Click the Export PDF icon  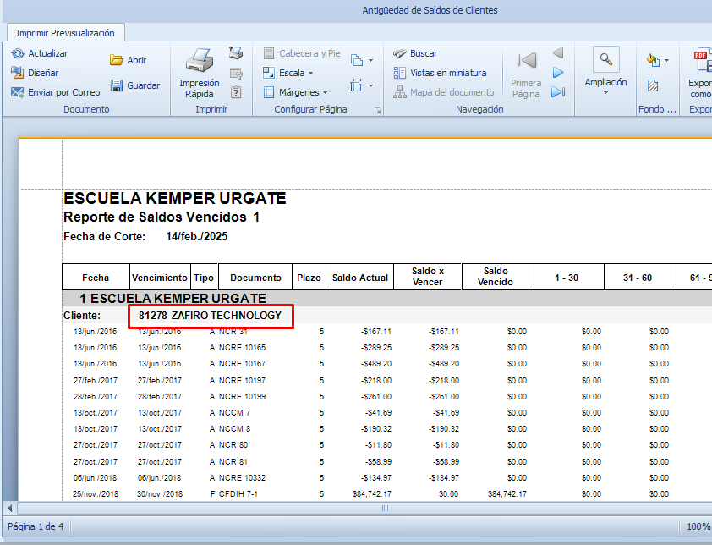pos(702,61)
